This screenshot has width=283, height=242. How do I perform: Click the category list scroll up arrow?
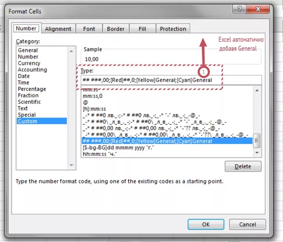point(72,51)
